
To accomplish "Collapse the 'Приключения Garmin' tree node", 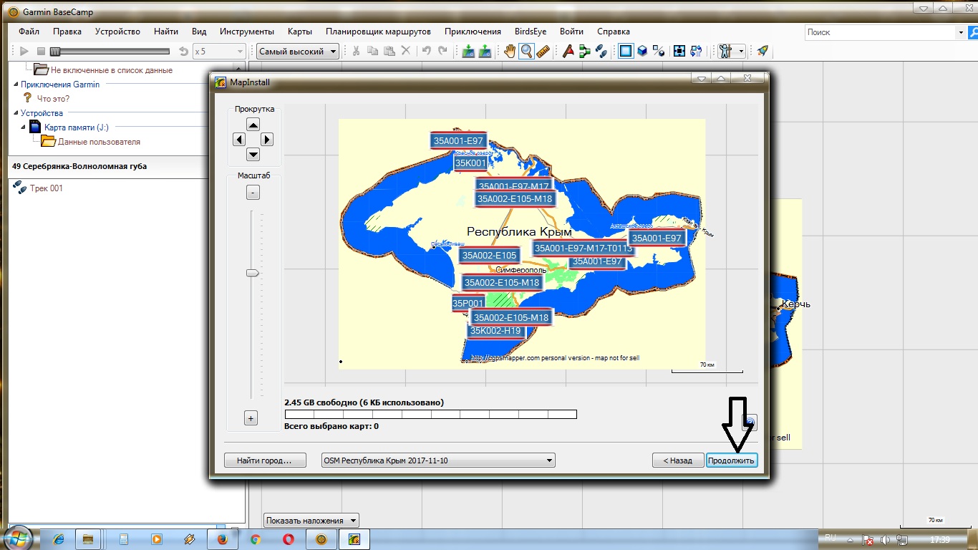I will tap(16, 85).
